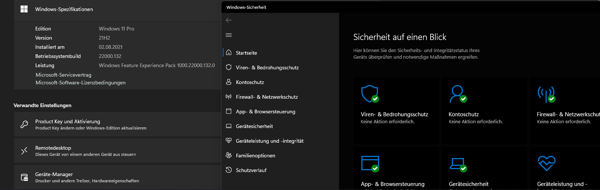Open the Viren- & Bedrohungsschutz card title
This screenshot has height=190, width=600.
(394, 114)
